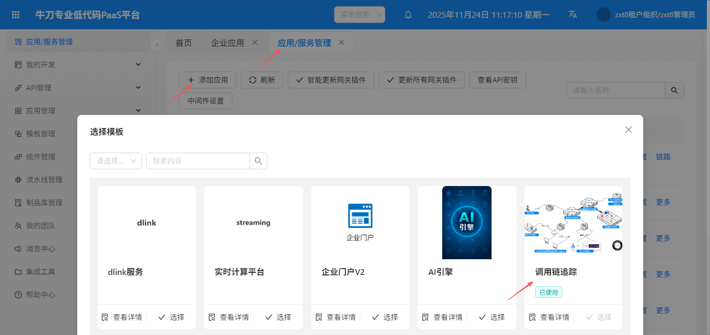
Task: Click the app grid icon in header
Action: click(16, 15)
